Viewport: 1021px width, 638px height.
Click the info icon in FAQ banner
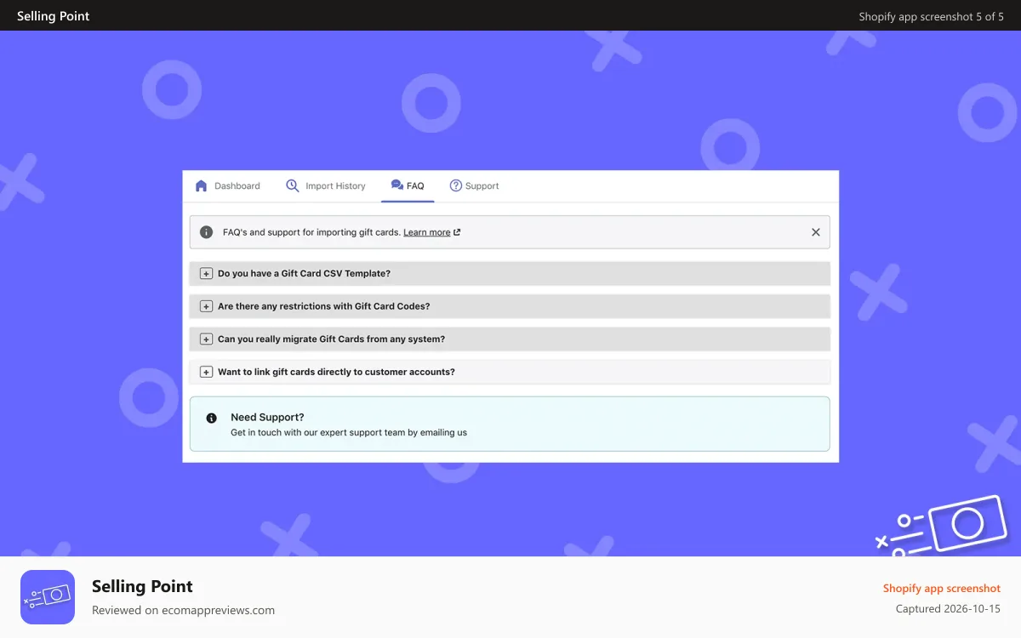(x=206, y=232)
